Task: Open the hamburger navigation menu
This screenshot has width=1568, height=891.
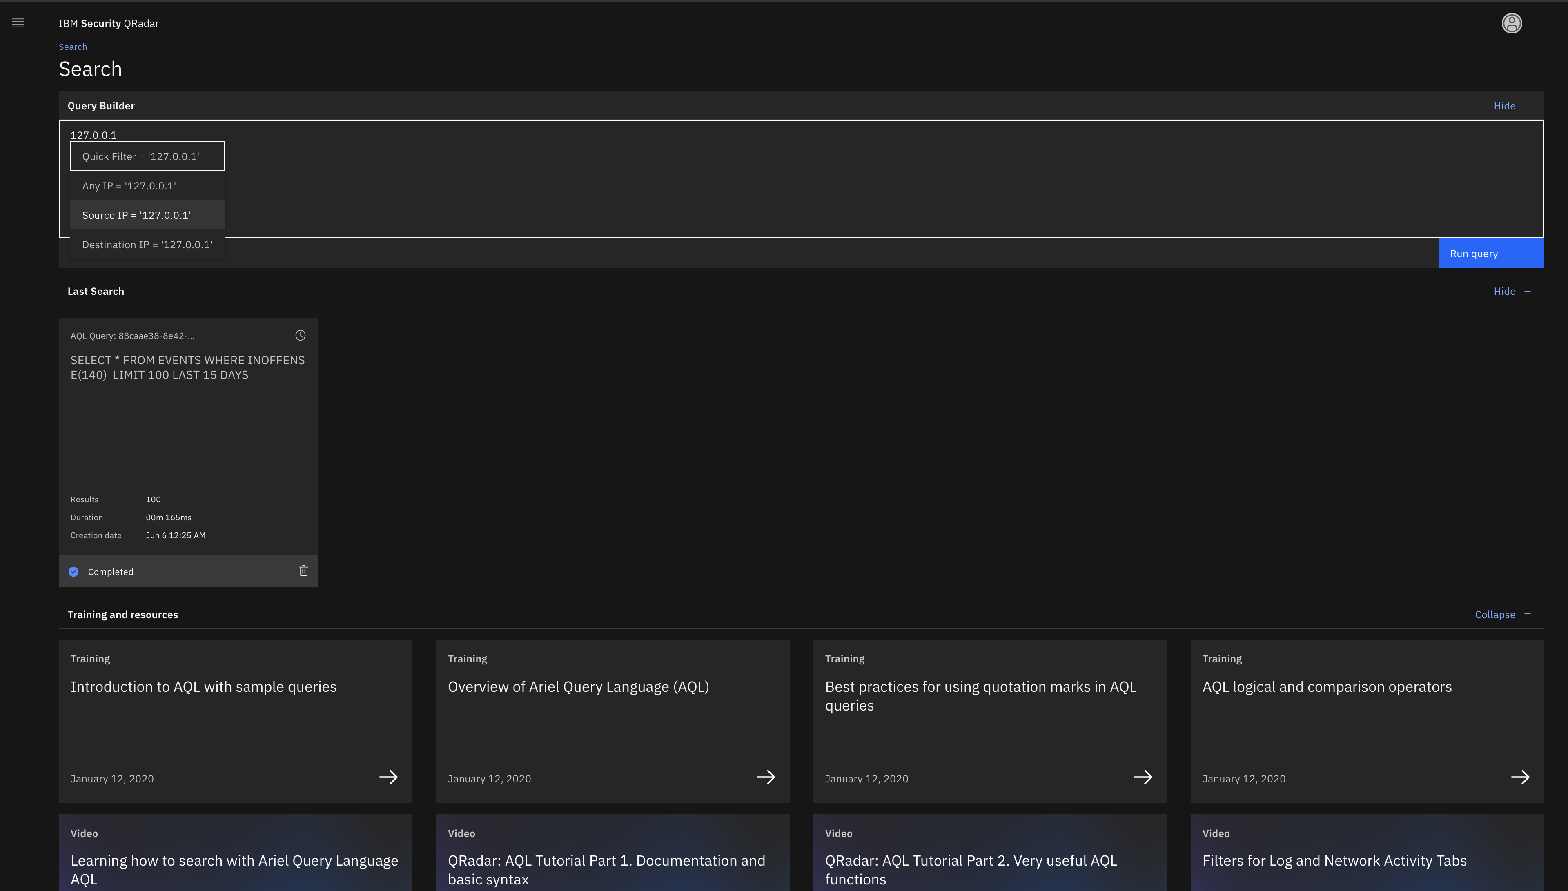Action: tap(18, 23)
